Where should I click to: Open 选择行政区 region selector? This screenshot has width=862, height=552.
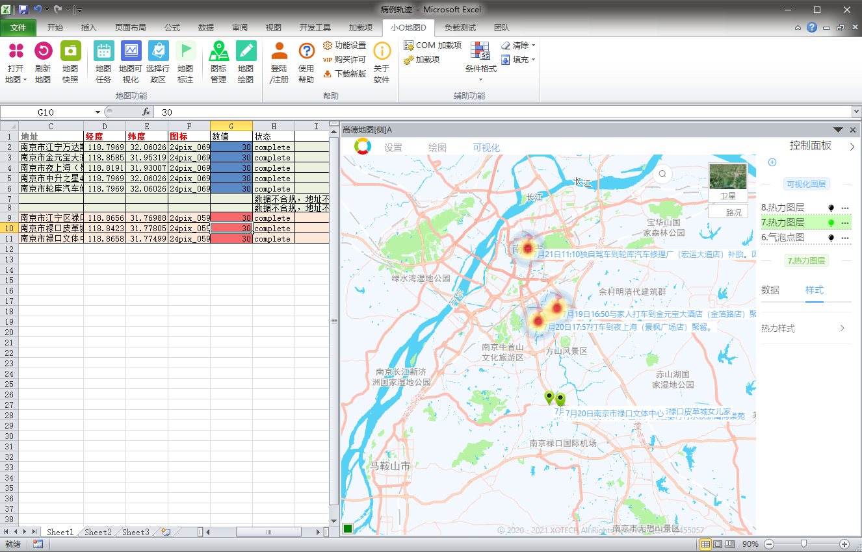click(x=158, y=62)
